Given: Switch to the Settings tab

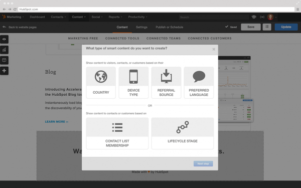Looking at the screenshot, I should (x=141, y=27).
